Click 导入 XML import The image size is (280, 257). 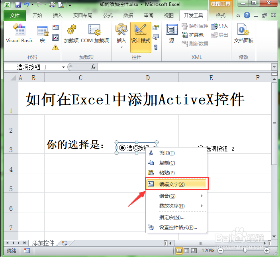(x=219, y=26)
